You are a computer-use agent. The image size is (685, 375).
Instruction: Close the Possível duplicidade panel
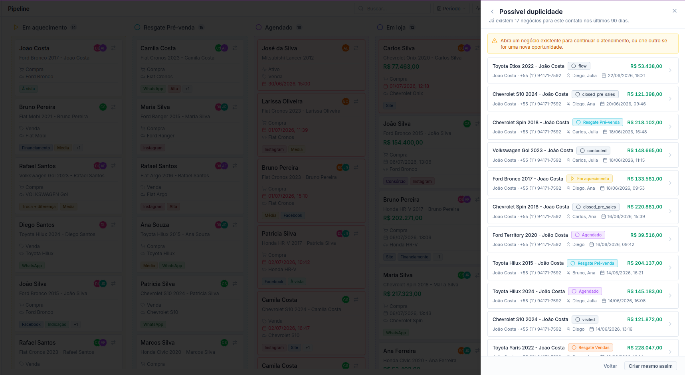pyautogui.click(x=675, y=11)
